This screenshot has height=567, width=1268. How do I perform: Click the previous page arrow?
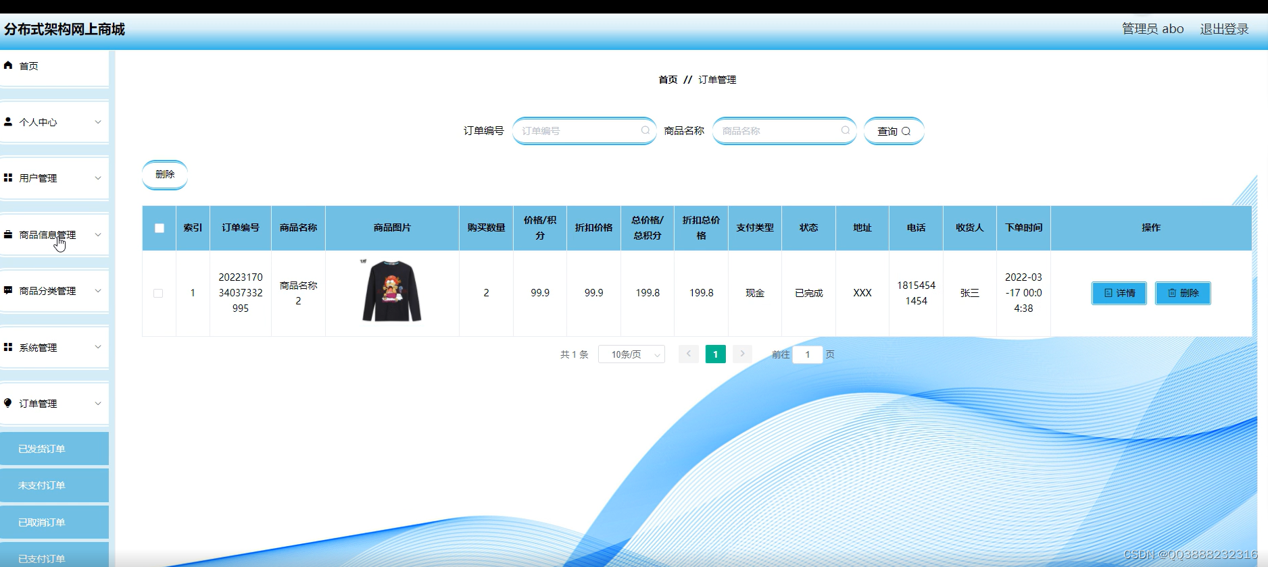point(689,354)
